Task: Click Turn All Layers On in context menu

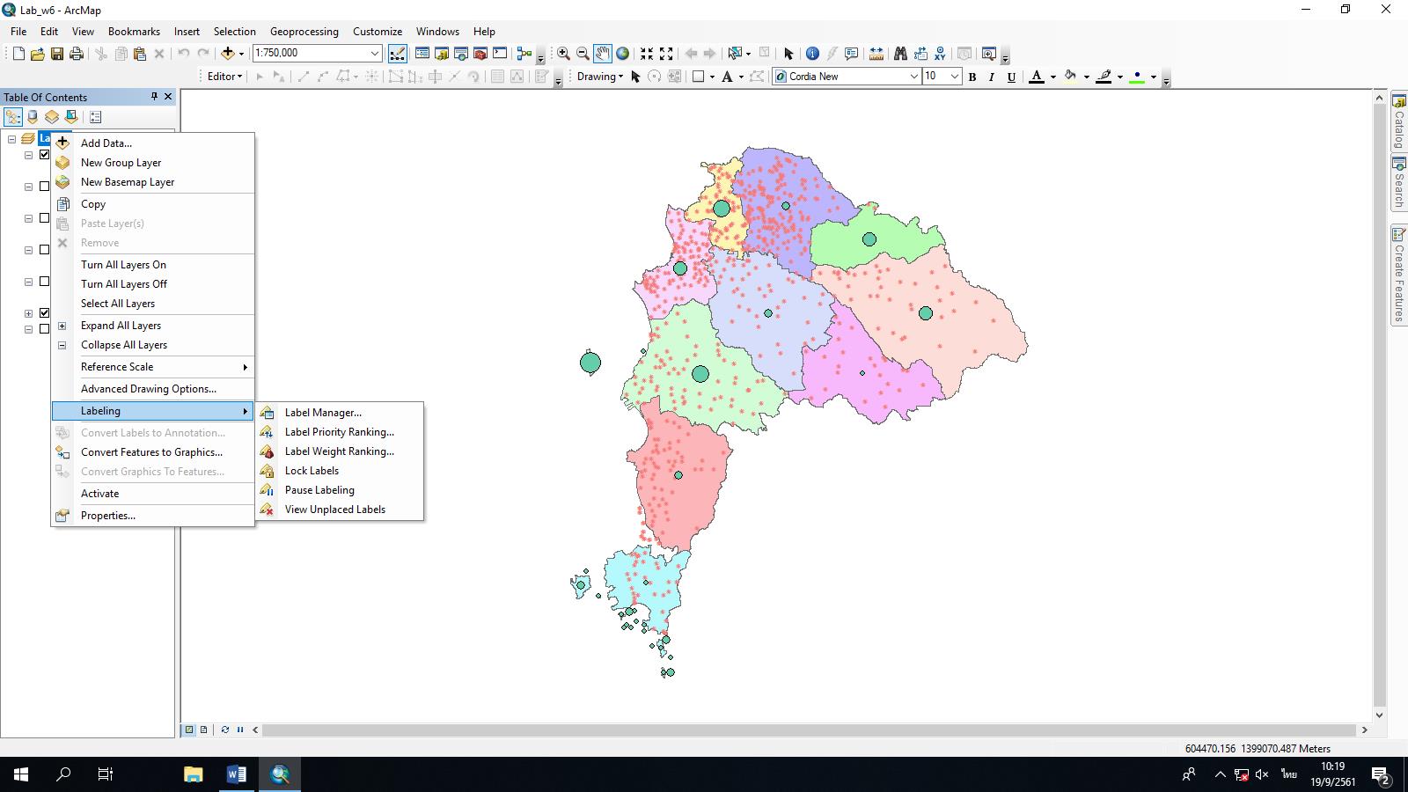Action: pos(123,264)
